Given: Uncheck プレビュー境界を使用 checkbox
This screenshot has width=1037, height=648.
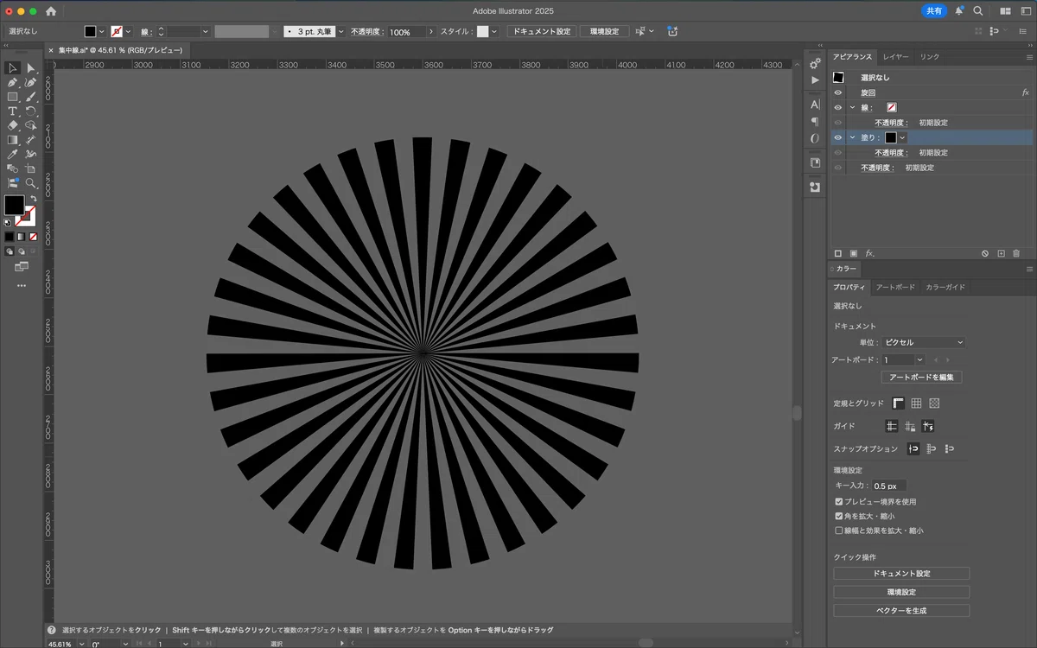Looking at the screenshot, I should [x=838, y=501].
